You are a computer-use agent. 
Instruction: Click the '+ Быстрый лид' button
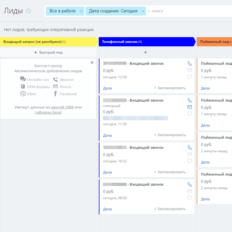(48, 52)
